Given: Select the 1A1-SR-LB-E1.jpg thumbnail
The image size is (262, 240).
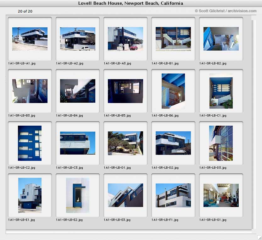Looking at the screenshot, I should pyautogui.click(x=30, y=195).
